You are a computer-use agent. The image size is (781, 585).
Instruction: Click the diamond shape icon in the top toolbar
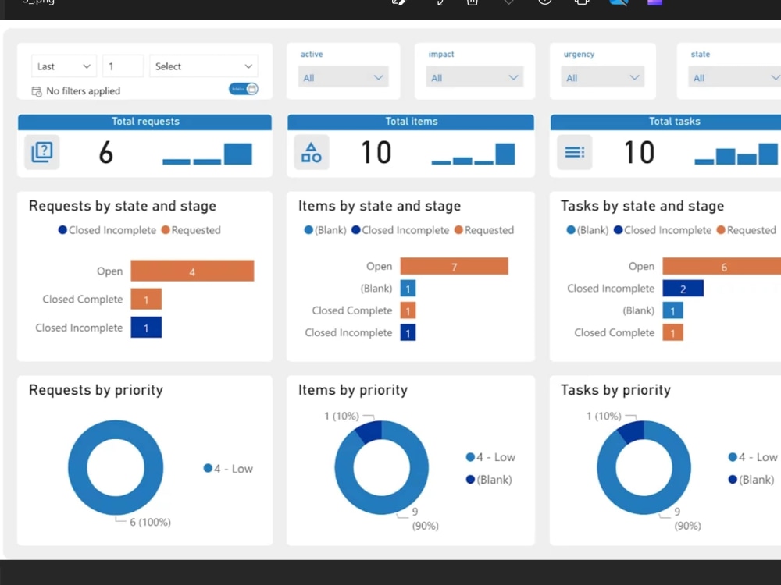coord(508,4)
